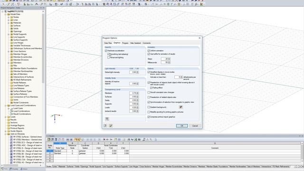
Task: Expand the Materials tree node
Action: pos(9,23)
